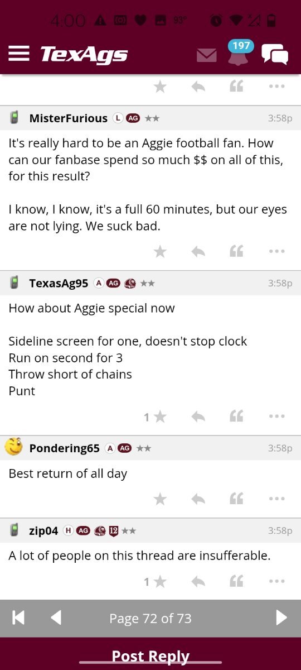Tap the TexAgs logo

tap(84, 54)
